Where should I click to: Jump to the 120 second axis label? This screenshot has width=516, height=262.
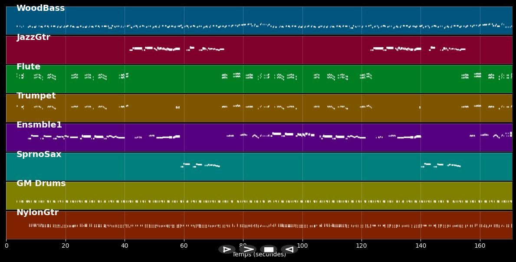pyautogui.click(x=362, y=246)
